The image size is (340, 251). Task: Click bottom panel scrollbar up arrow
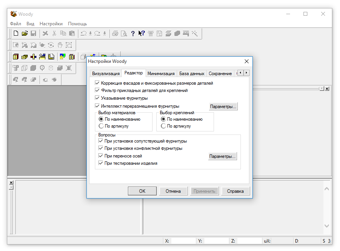click(327, 189)
